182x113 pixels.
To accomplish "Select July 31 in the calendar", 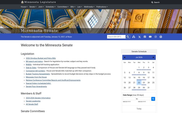I will point(148,88).
